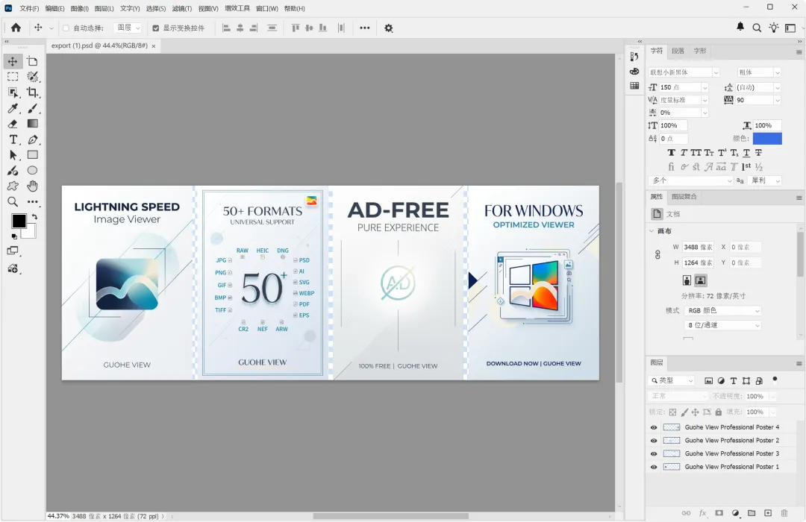Click the background white color swatch
The height and width of the screenshot is (522, 806).
[31, 233]
